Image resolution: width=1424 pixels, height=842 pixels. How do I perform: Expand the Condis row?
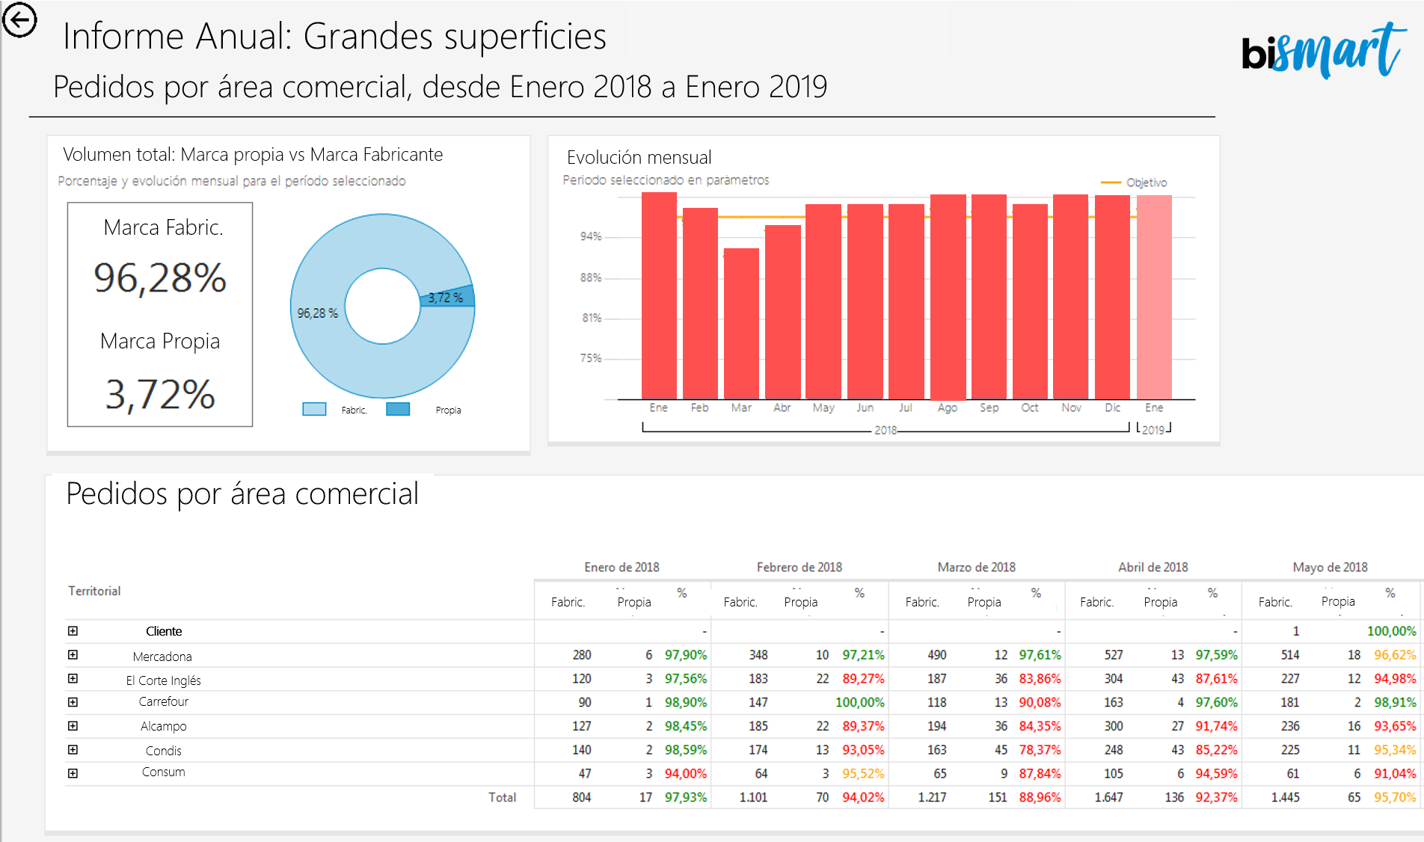[x=73, y=750]
